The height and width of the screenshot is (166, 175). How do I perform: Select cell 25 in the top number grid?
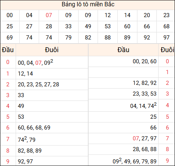10,26
